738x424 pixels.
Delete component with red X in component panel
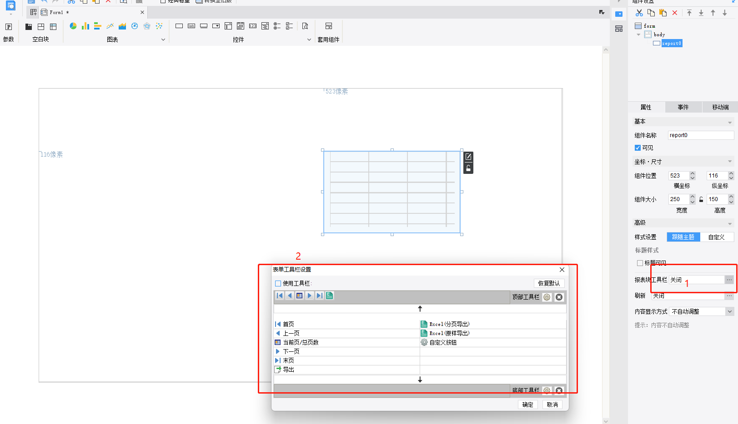pos(675,13)
